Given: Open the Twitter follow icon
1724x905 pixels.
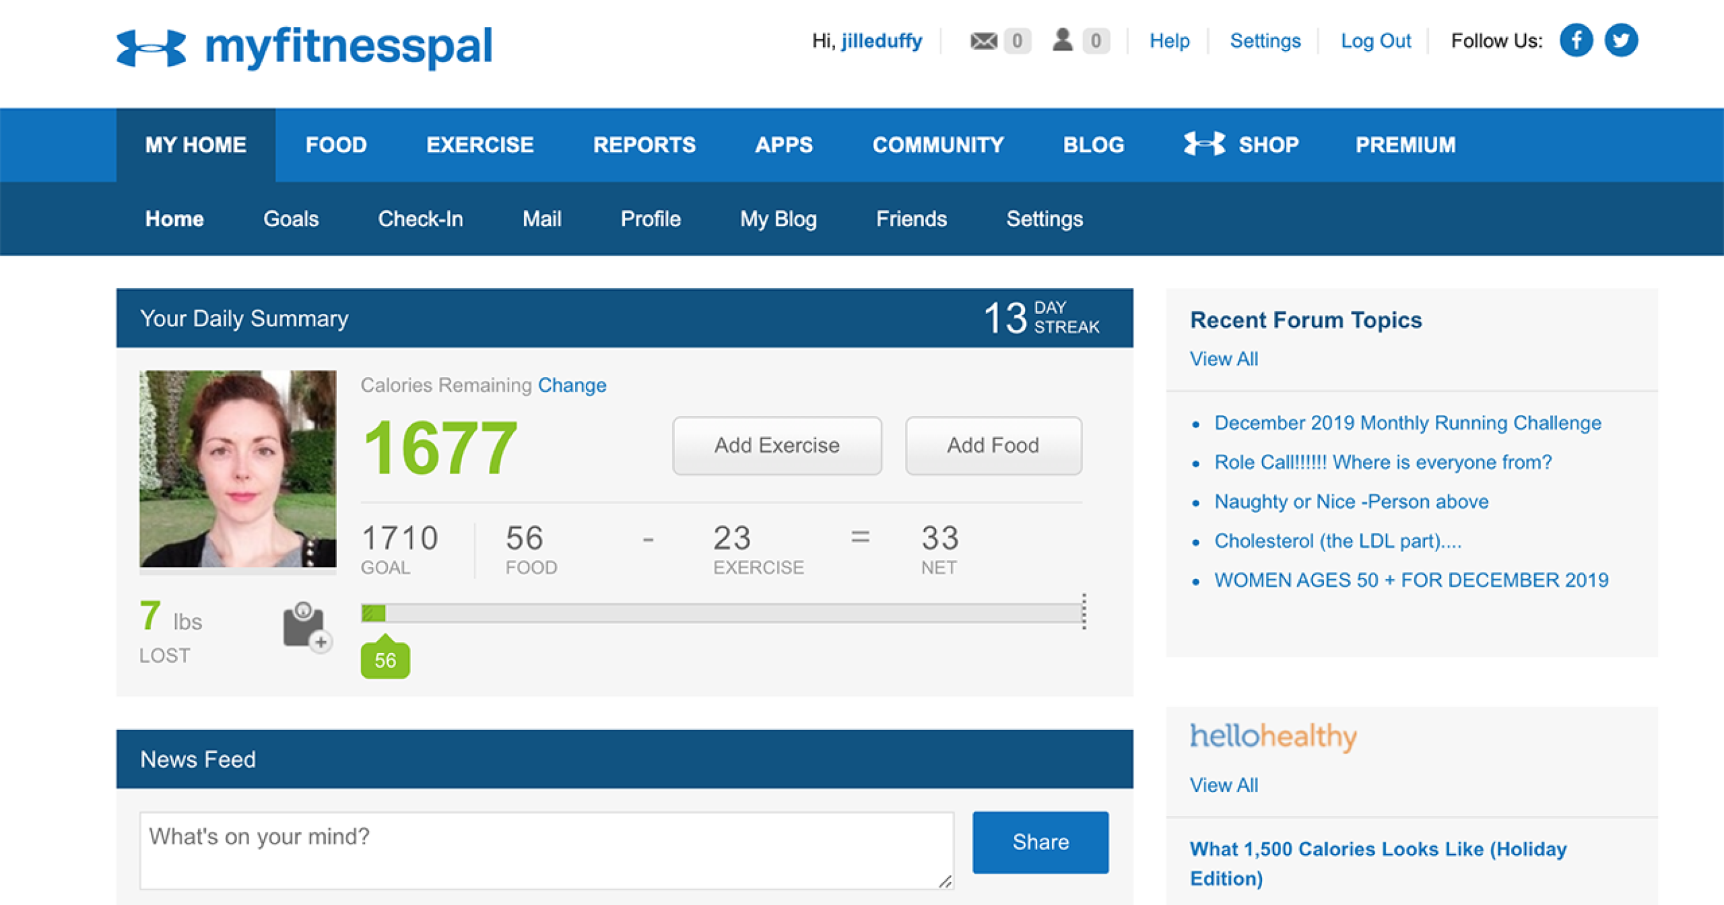Looking at the screenshot, I should pyautogui.click(x=1621, y=40).
